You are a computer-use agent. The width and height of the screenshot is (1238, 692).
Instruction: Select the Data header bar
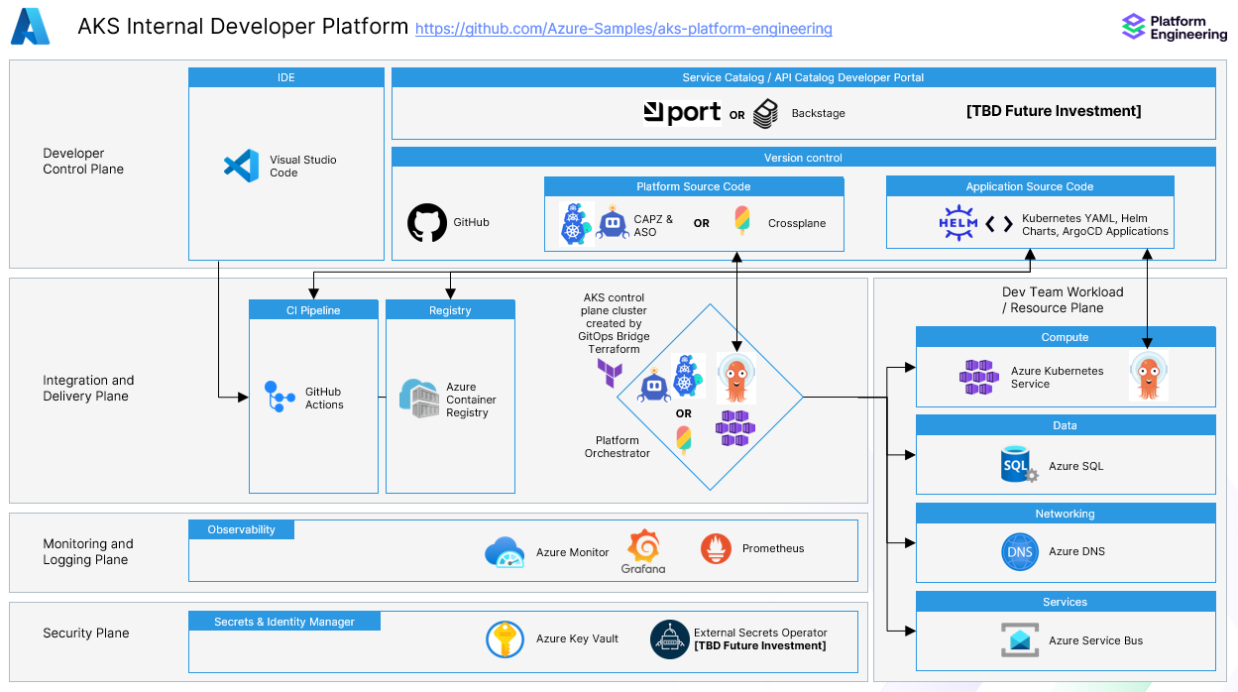[x=1066, y=424]
